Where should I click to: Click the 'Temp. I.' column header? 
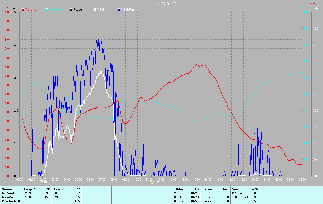pyautogui.click(x=59, y=189)
